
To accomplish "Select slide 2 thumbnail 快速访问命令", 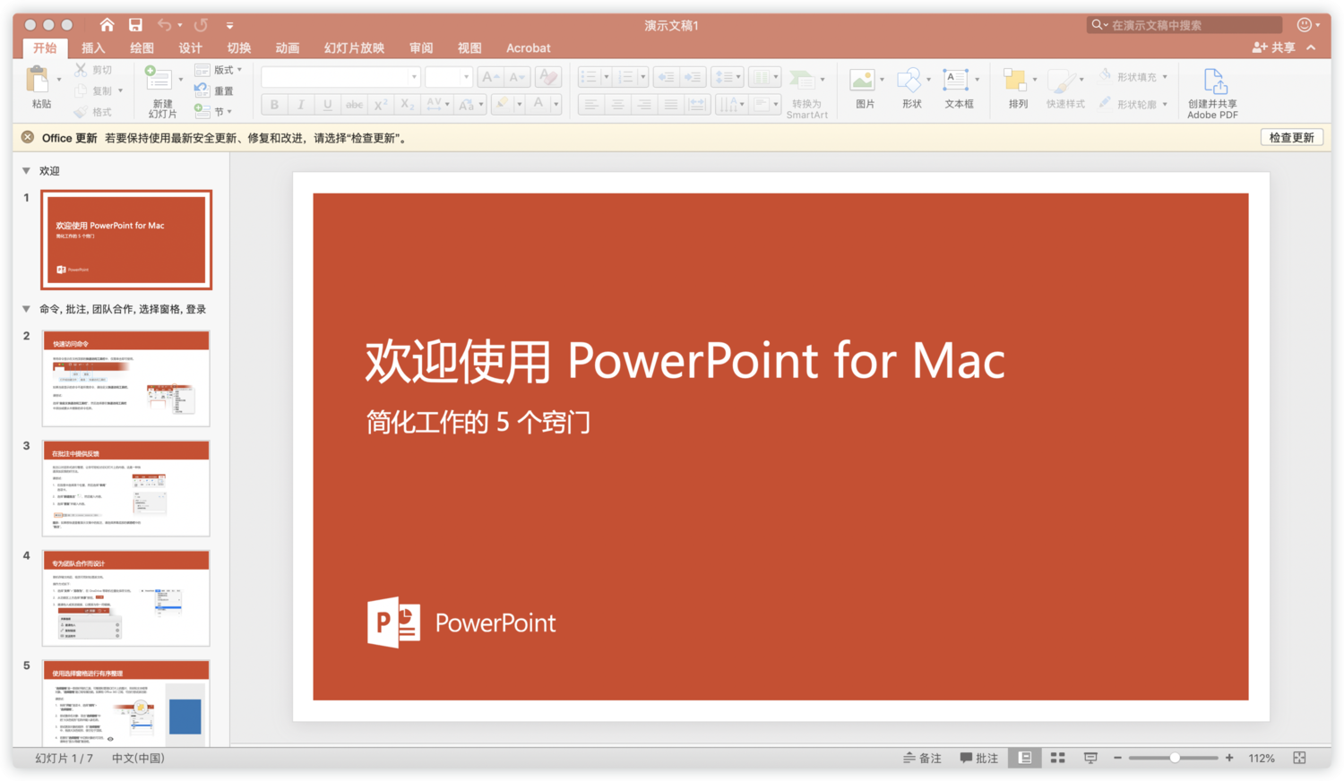I will tap(126, 378).
